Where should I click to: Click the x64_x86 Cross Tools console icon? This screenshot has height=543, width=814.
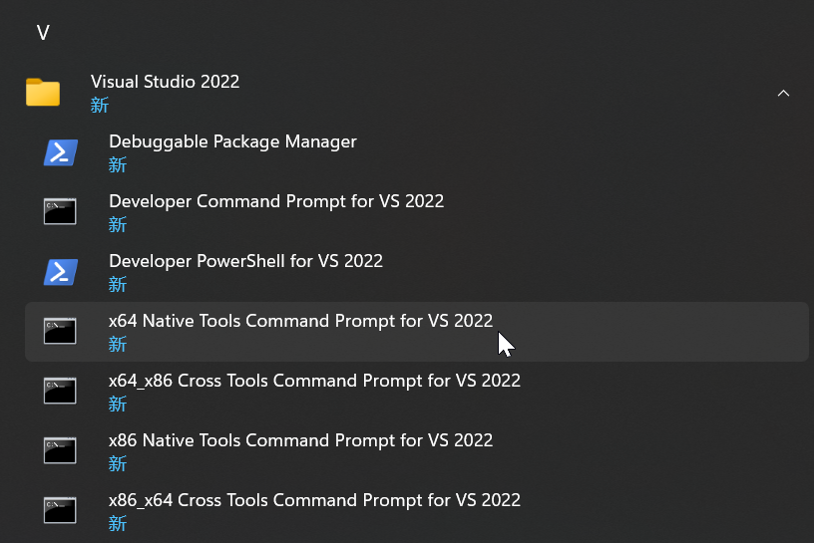60,391
